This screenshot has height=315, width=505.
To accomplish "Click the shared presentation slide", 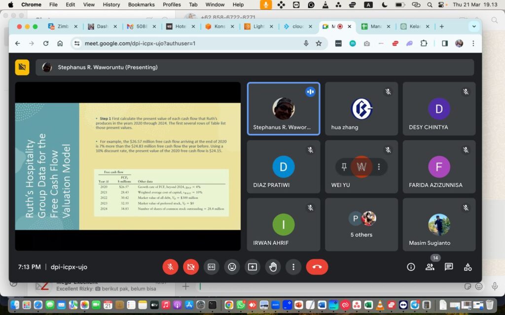I will click(128, 166).
